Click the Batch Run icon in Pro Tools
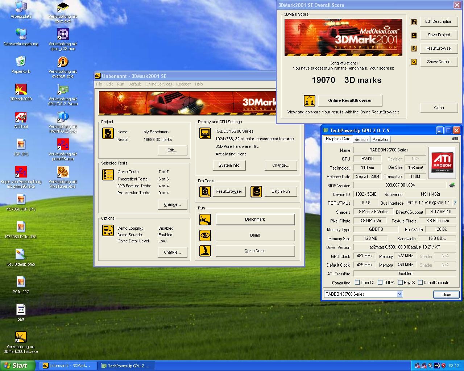The height and width of the screenshot is (371, 464). [256, 191]
